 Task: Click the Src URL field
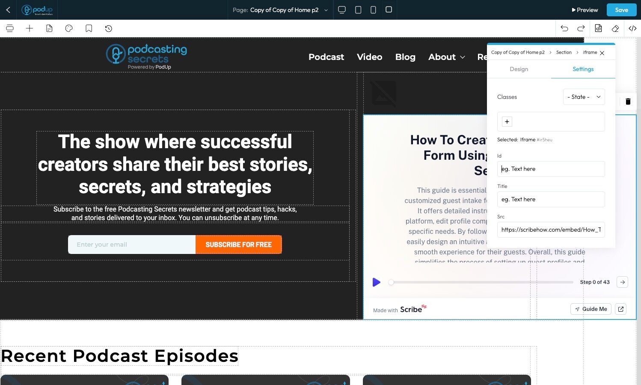pos(551,230)
